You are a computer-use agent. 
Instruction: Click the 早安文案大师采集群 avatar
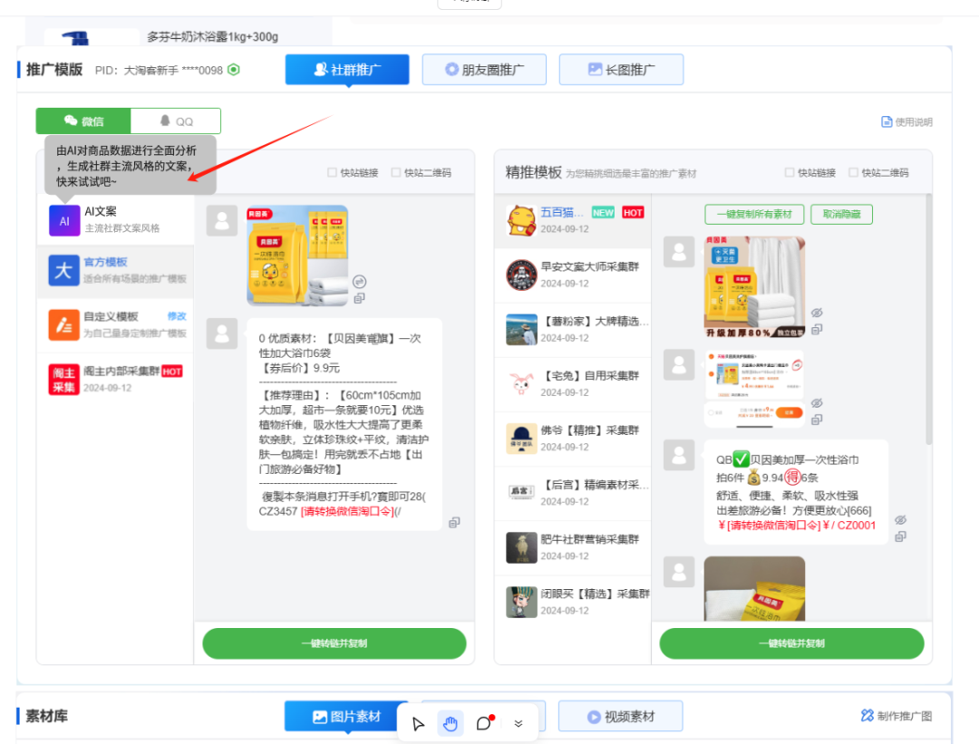tap(521, 275)
